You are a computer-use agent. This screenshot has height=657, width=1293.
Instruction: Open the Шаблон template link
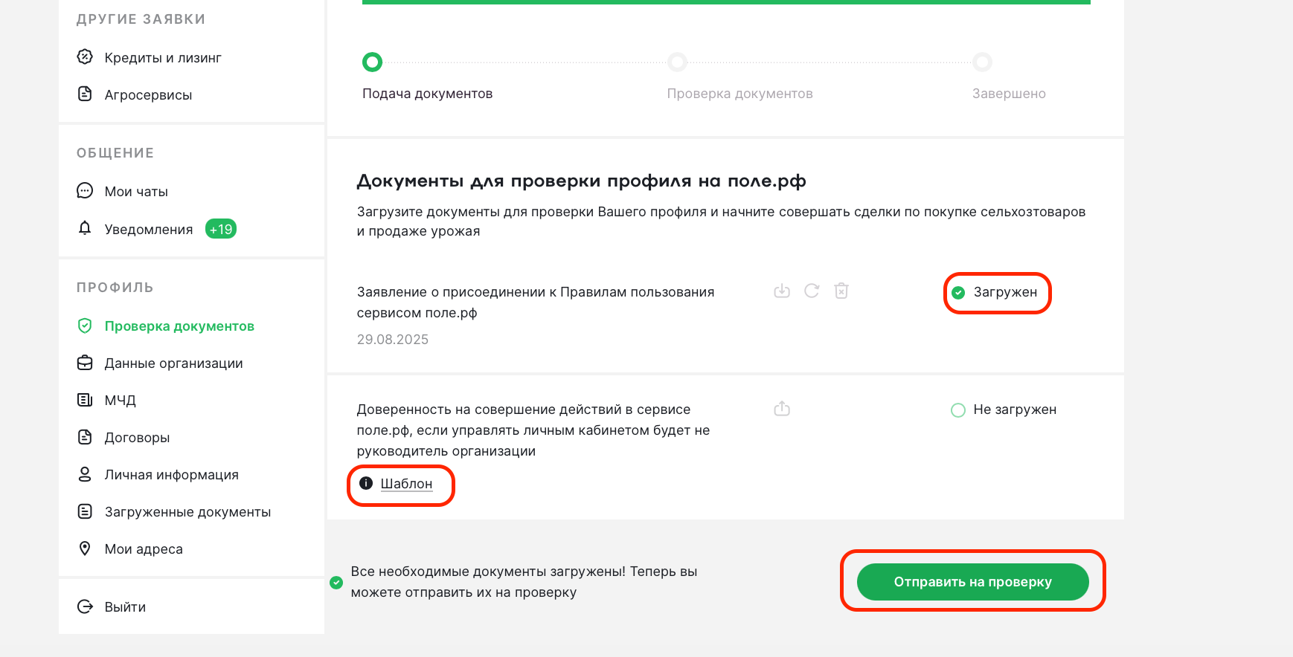click(x=406, y=483)
